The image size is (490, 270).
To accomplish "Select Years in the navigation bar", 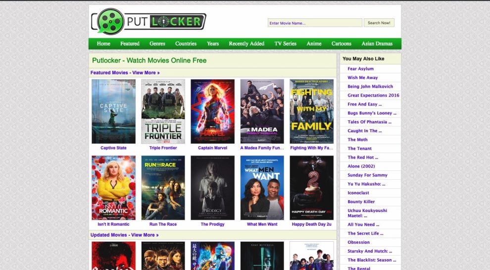I will coord(213,44).
